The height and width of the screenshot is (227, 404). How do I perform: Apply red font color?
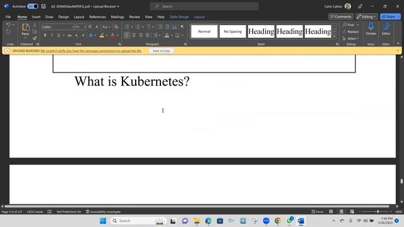[113, 35]
